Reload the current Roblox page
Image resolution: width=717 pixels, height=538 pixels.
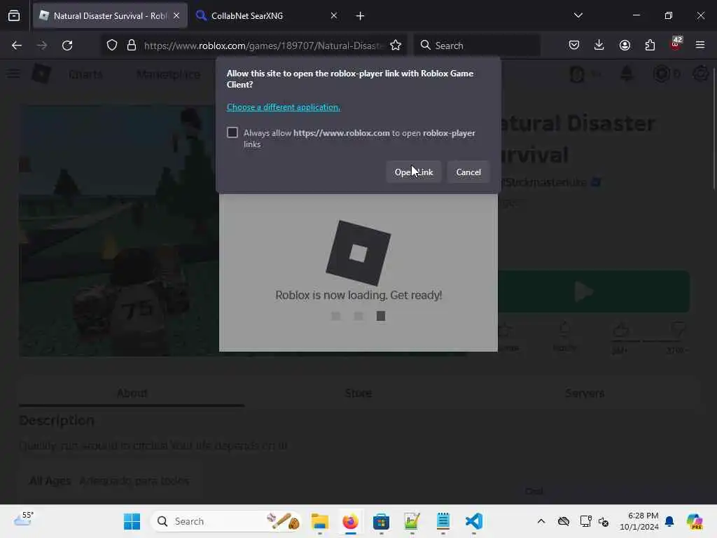(67, 46)
